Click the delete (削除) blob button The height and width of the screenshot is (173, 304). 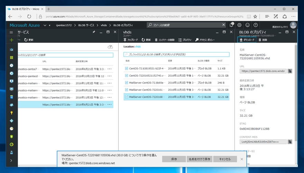(263, 40)
